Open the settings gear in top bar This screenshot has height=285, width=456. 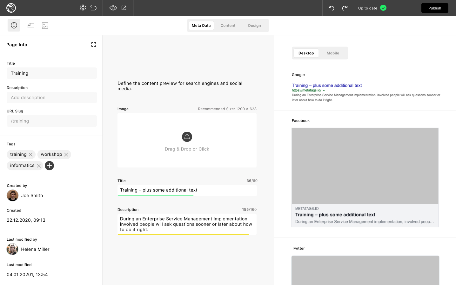point(83,8)
